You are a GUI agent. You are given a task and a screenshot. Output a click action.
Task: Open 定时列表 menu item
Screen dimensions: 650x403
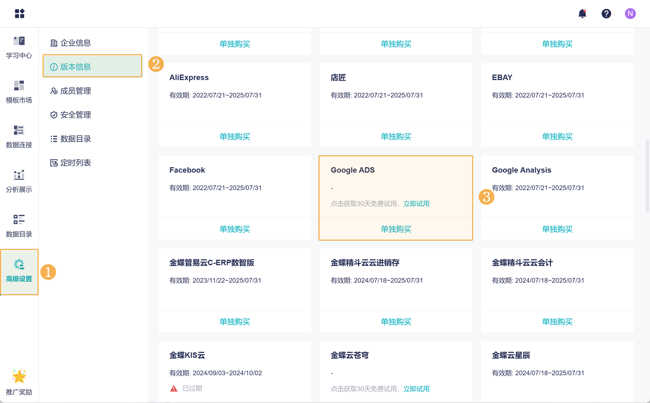[x=75, y=163]
